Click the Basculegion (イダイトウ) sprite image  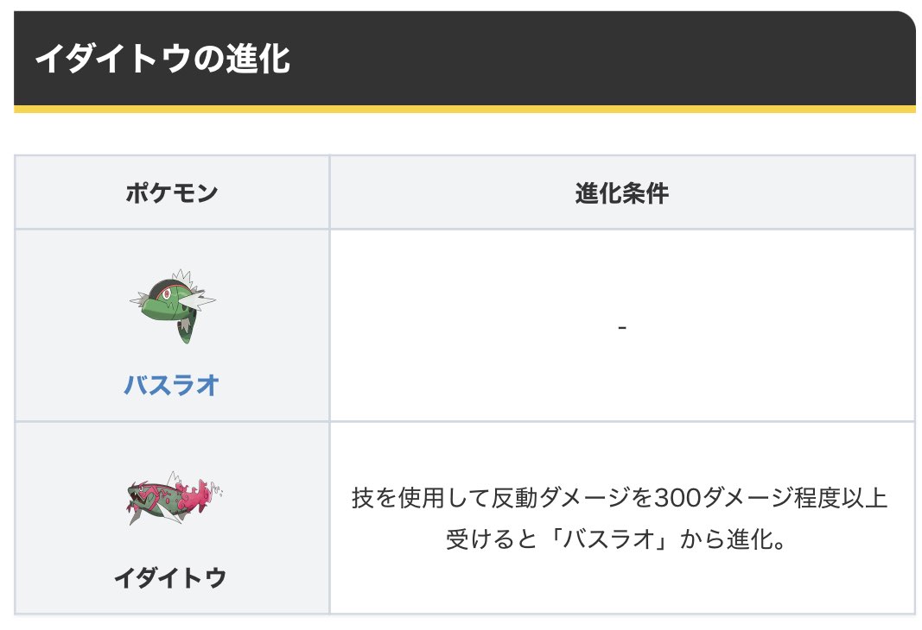172,500
